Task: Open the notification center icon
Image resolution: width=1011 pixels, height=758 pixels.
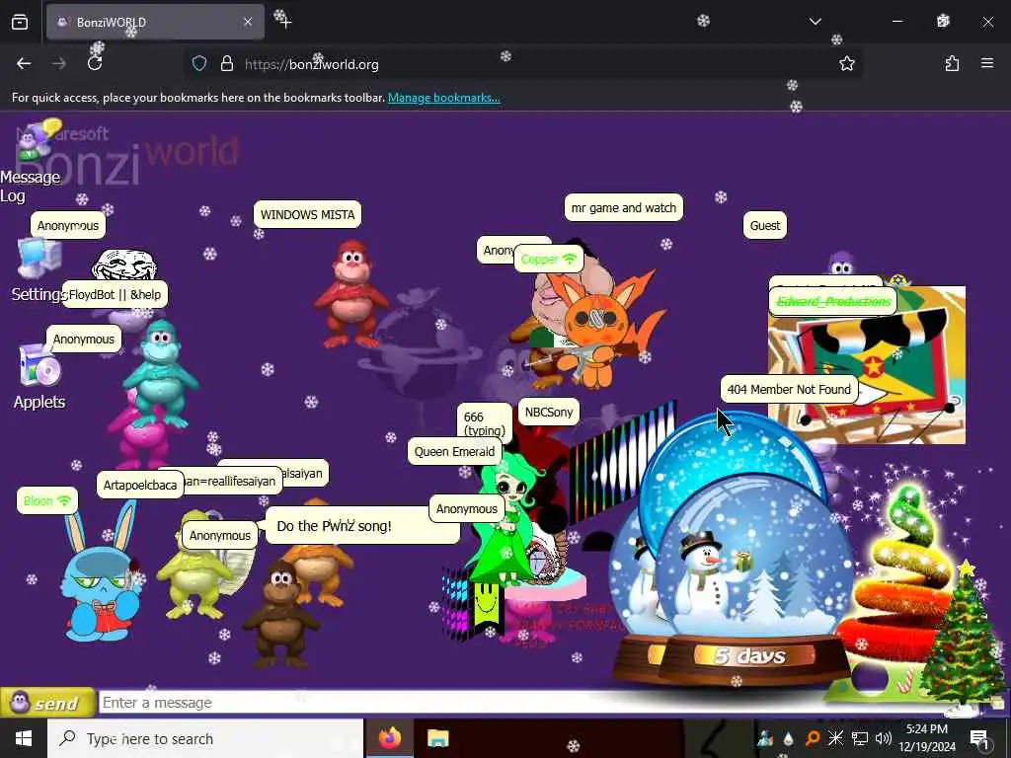Action: point(979,738)
